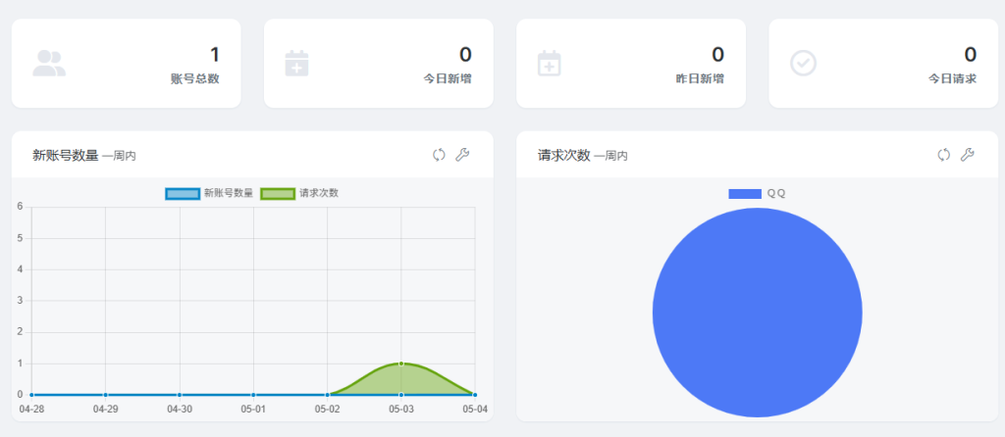This screenshot has height=437, width=1005.
Task: Click the value 0 in 昨日新增 card
Action: click(718, 55)
